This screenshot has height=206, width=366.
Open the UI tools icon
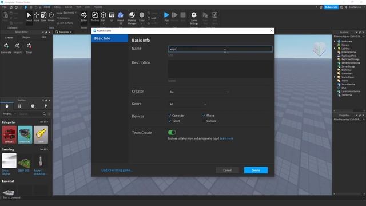[112, 17]
